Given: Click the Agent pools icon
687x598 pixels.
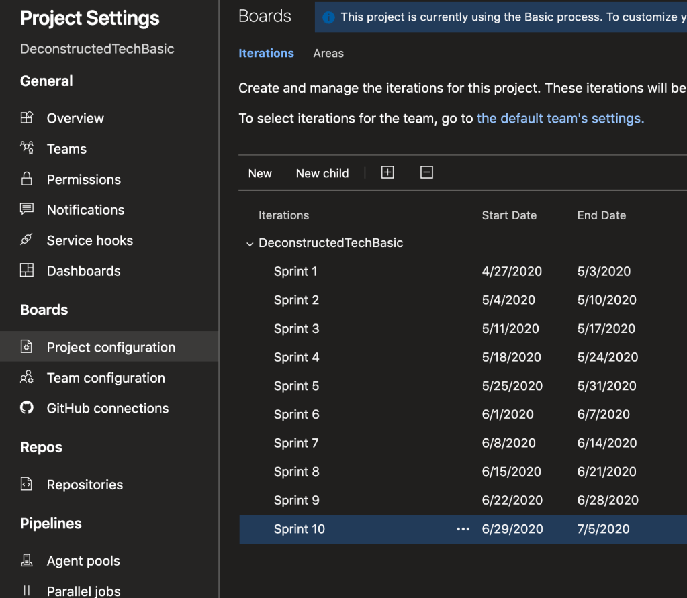Looking at the screenshot, I should pyautogui.click(x=27, y=560).
